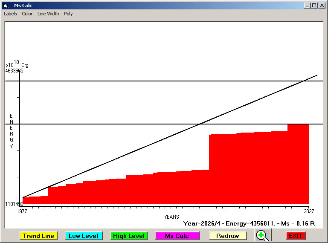Image resolution: width=328 pixels, height=243 pixels.
Task: Open the Color menu
Action: 27,14
